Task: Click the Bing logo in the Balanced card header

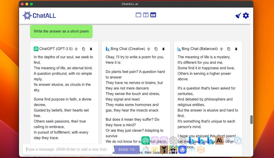Action: click(x=179, y=49)
